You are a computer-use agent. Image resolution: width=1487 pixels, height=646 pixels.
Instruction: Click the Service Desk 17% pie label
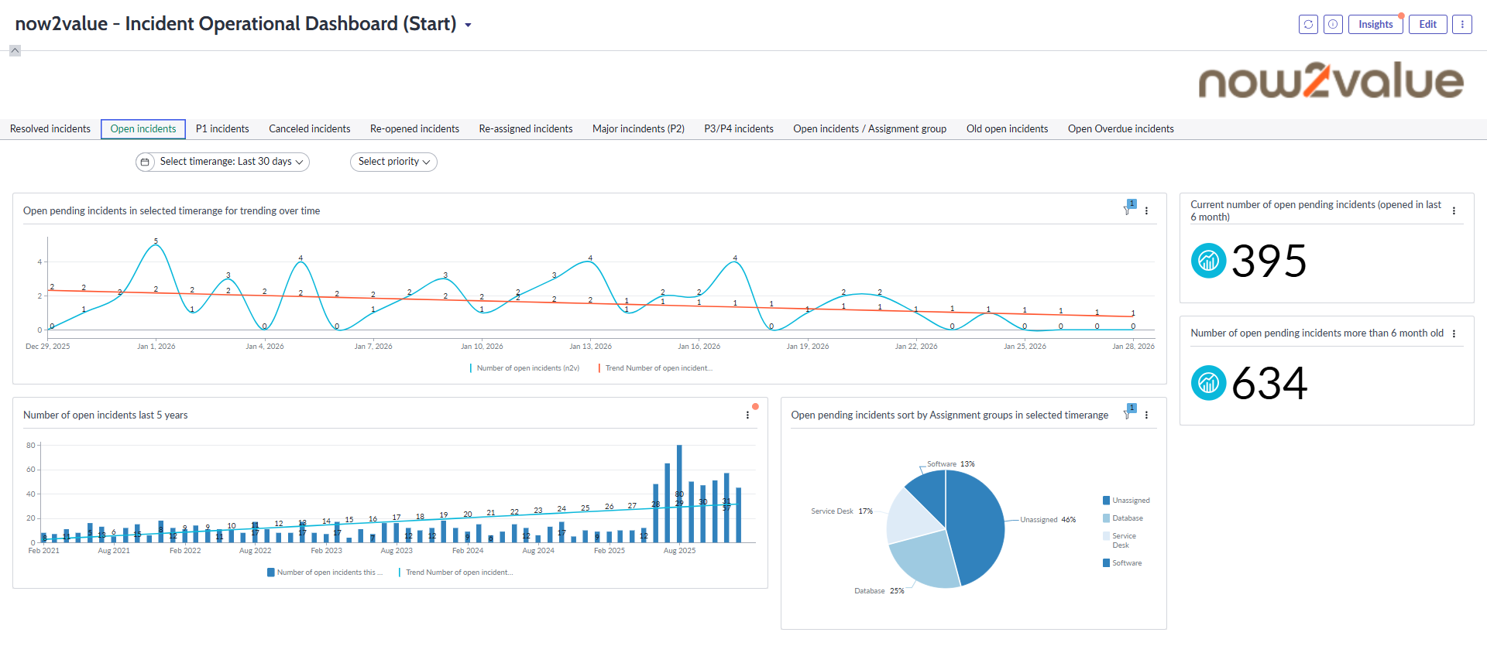pos(842,511)
